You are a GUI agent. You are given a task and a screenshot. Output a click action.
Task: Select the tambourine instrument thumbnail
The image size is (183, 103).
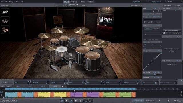tap(5, 21)
